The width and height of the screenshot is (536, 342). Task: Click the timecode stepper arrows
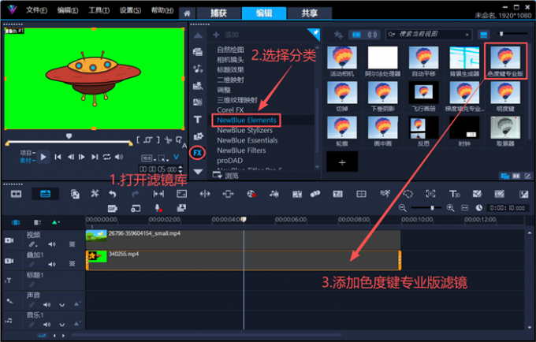coord(181,169)
